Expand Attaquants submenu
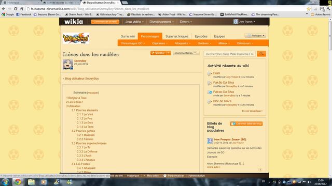This screenshot has width=332, height=186. pos(183,43)
